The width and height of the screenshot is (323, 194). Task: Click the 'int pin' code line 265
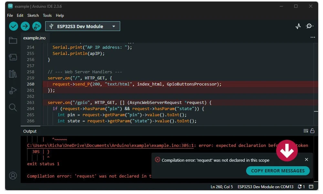(122, 115)
